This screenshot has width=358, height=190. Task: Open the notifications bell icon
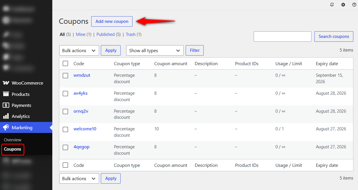tap(332, 5)
